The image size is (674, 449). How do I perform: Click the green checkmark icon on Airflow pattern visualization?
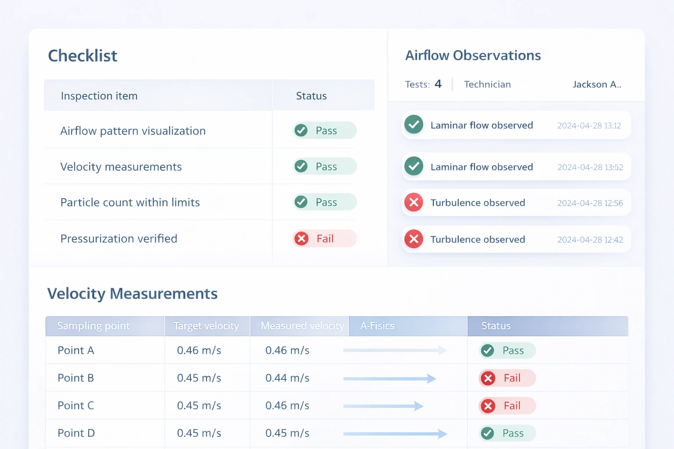tap(301, 130)
